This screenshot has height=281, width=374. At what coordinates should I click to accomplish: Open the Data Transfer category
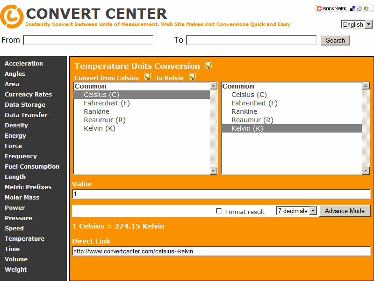(x=26, y=115)
